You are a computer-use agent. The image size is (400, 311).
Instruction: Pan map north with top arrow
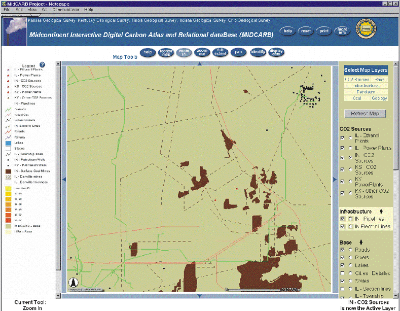point(200,63)
